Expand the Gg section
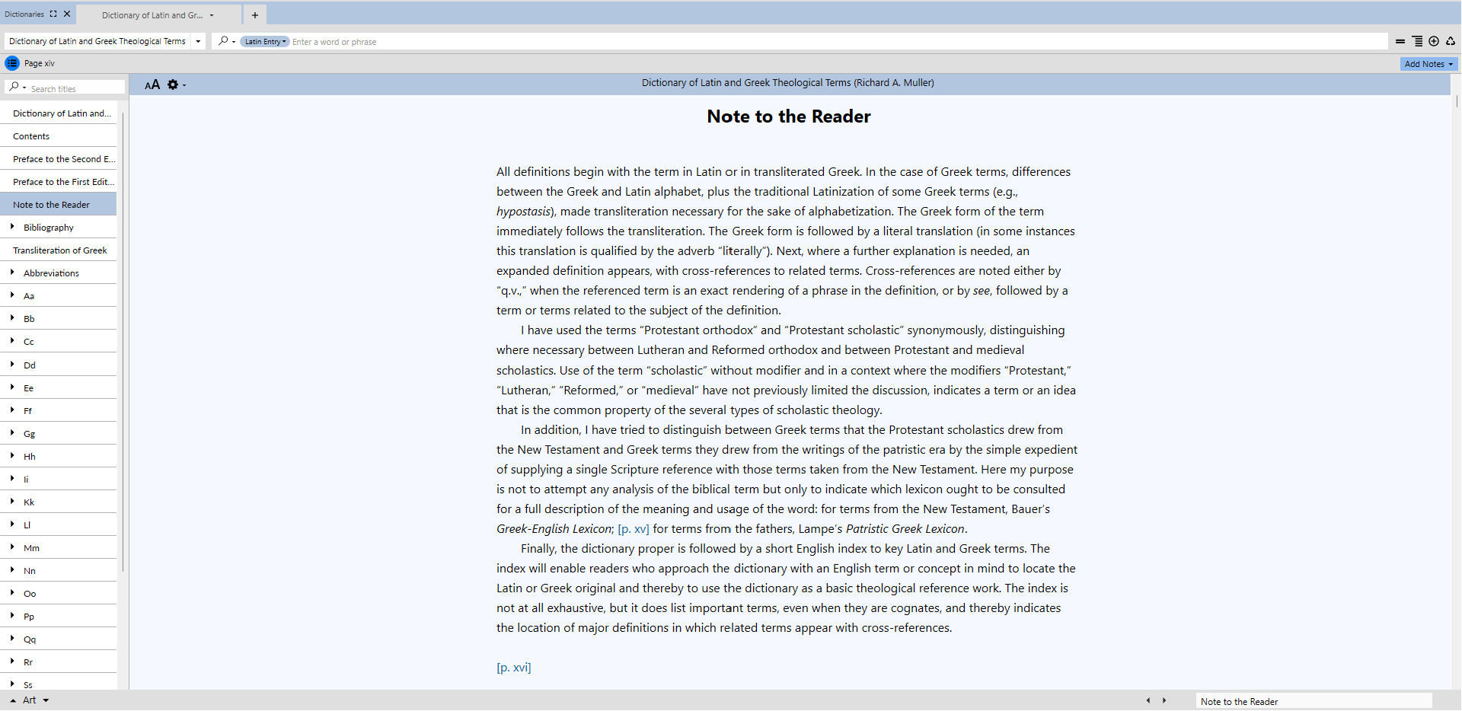Image resolution: width=1462 pixels, height=711 pixels. coord(12,433)
